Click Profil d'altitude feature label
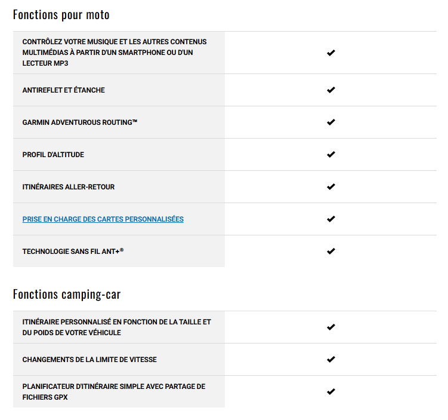 click(53, 155)
